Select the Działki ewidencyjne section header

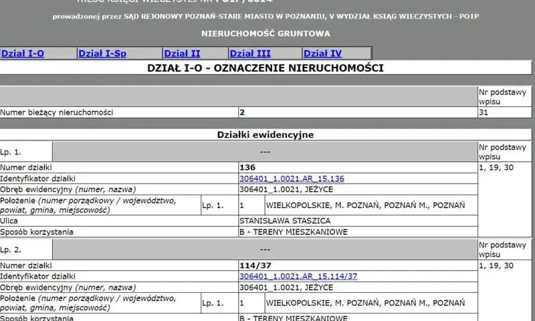pyautogui.click(x=265, y=134)
